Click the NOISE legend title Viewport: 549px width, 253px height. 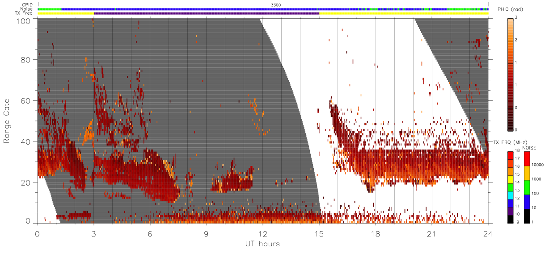click(x=529, y=148)
